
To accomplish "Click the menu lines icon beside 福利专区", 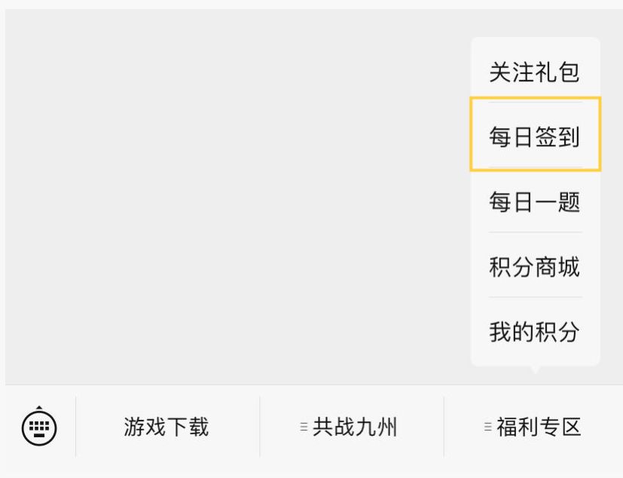I will tap(488, 427).
